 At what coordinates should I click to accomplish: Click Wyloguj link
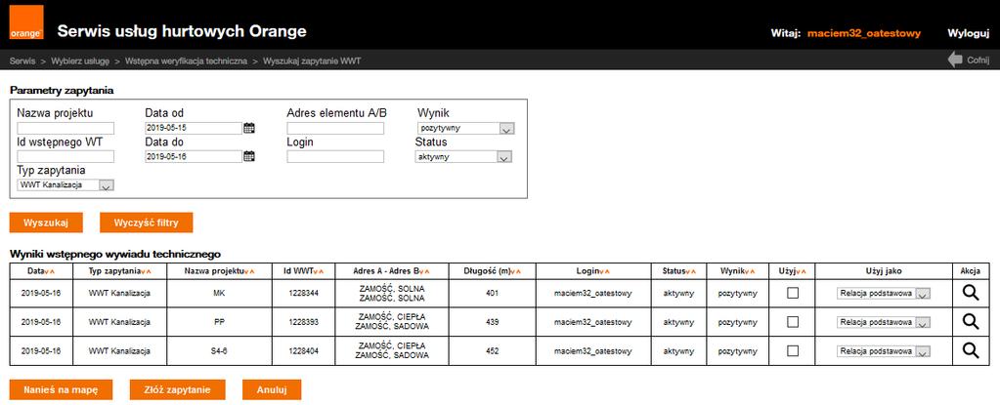click(x=968, y=33)
